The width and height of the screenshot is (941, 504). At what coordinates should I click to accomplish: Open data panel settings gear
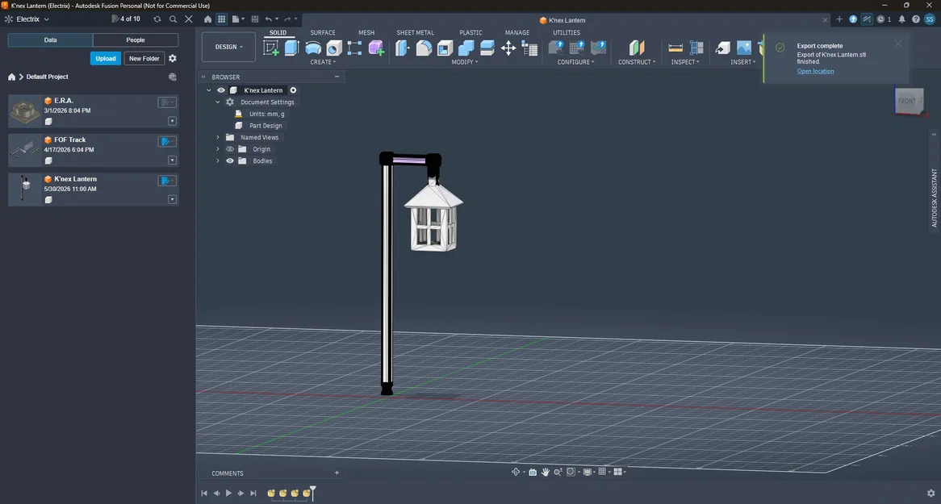pos(173,58)
